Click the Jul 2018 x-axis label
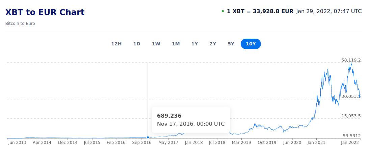 tap(217, 143)
